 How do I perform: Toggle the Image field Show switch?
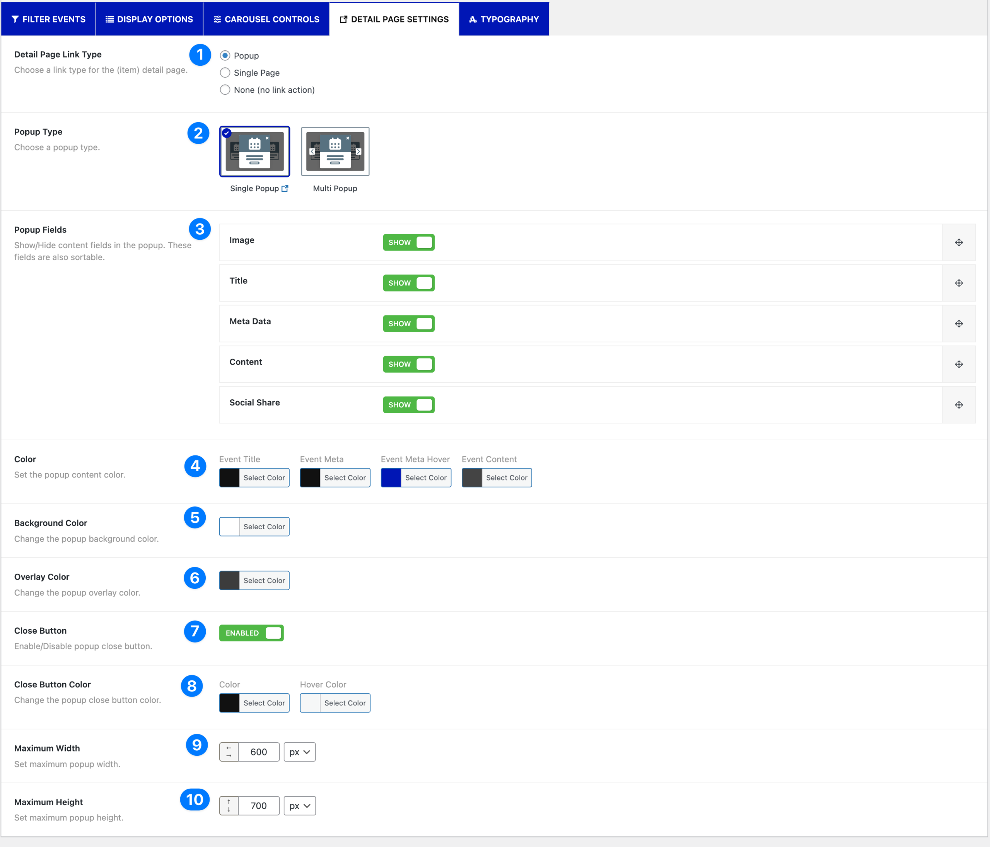pyautogui.click(x=408, y=242)
